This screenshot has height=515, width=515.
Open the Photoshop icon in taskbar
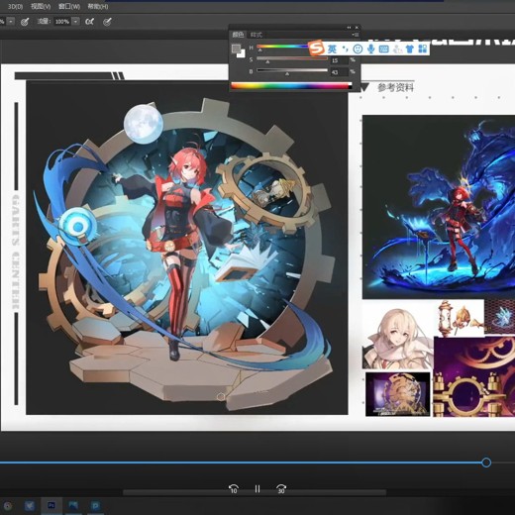[51, 505]
